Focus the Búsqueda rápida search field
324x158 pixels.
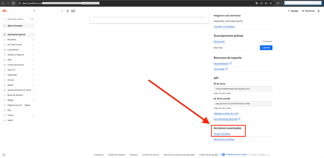(x=19, y=19)
